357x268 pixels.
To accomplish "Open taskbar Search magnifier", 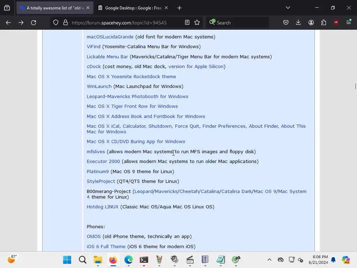I will (82, 260).
